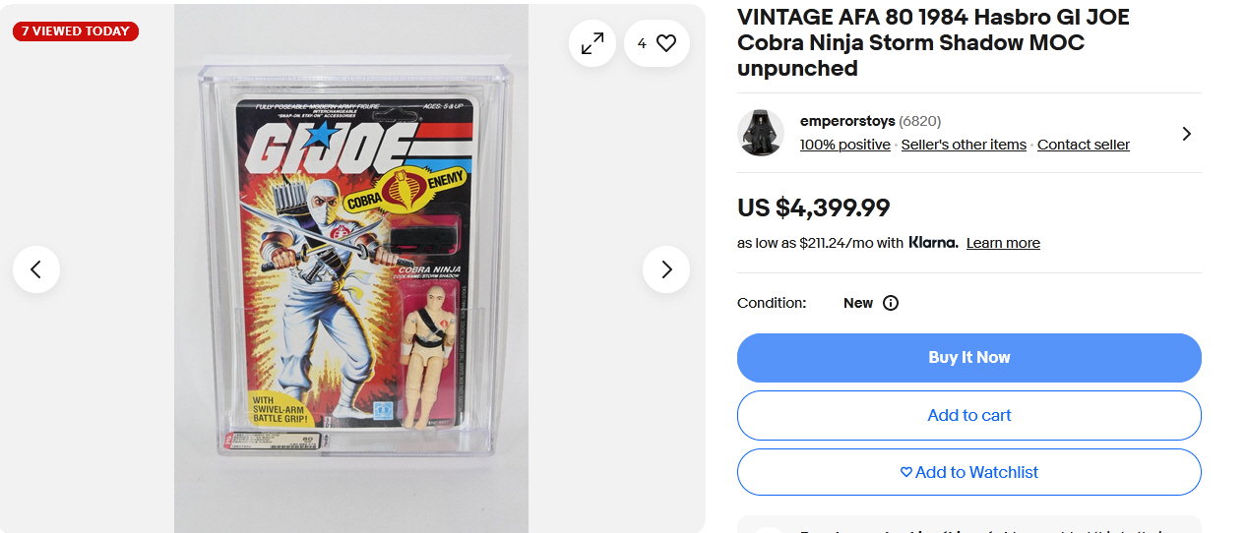View the 100% positive feedback link
This screenshot has height=533, width=1247.
pos(845,145)
